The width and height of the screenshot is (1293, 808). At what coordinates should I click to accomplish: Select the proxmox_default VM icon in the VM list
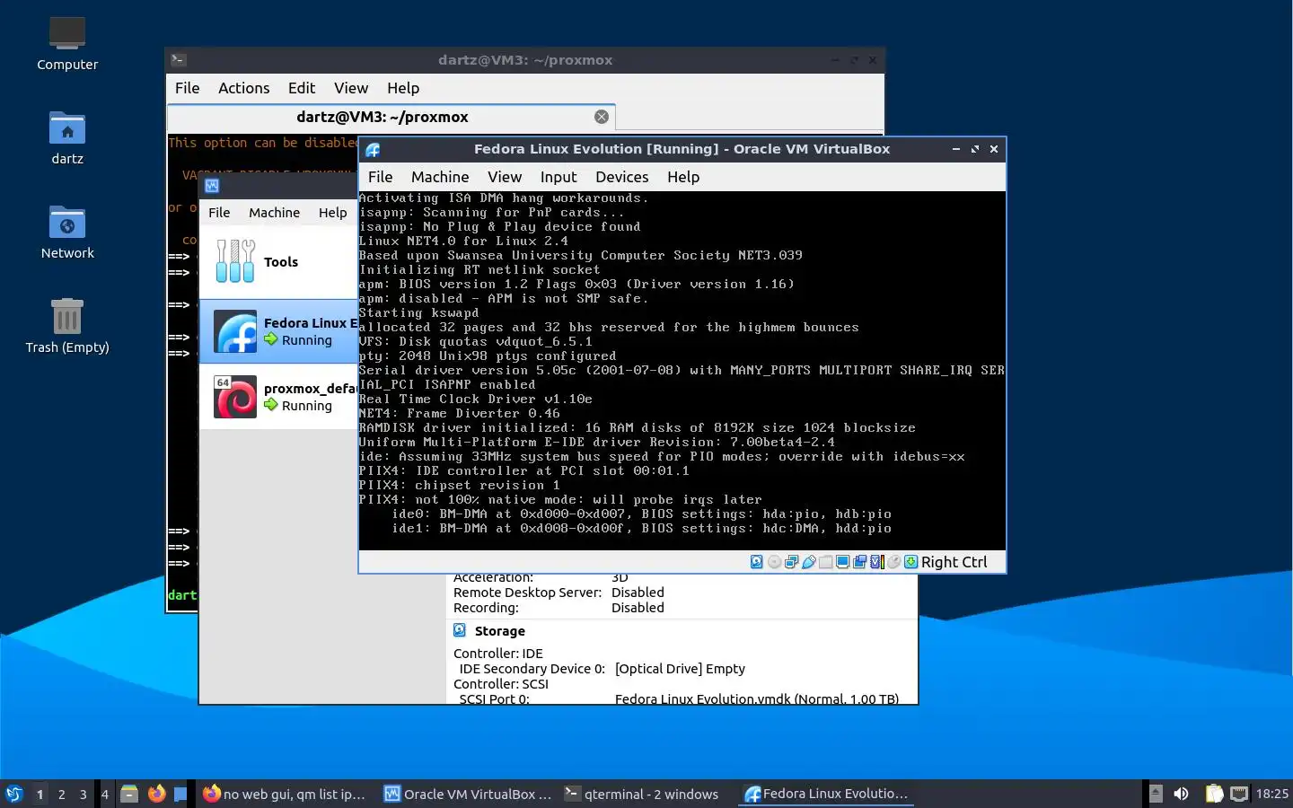pyautogui.click(x=235, y=397)
